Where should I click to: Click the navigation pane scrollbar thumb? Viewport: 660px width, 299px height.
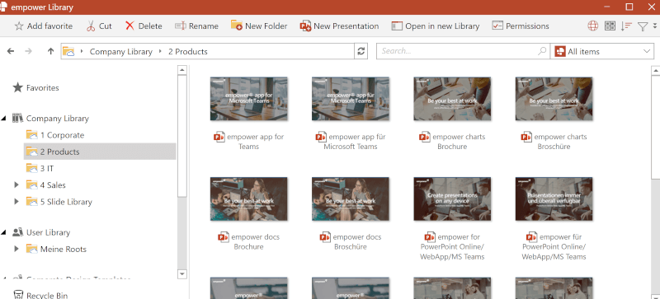[x=181, y=136]
